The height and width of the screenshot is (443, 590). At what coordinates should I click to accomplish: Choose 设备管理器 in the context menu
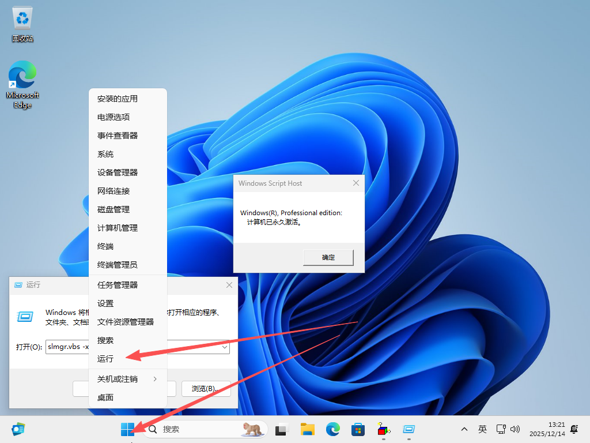click(118, 172)
